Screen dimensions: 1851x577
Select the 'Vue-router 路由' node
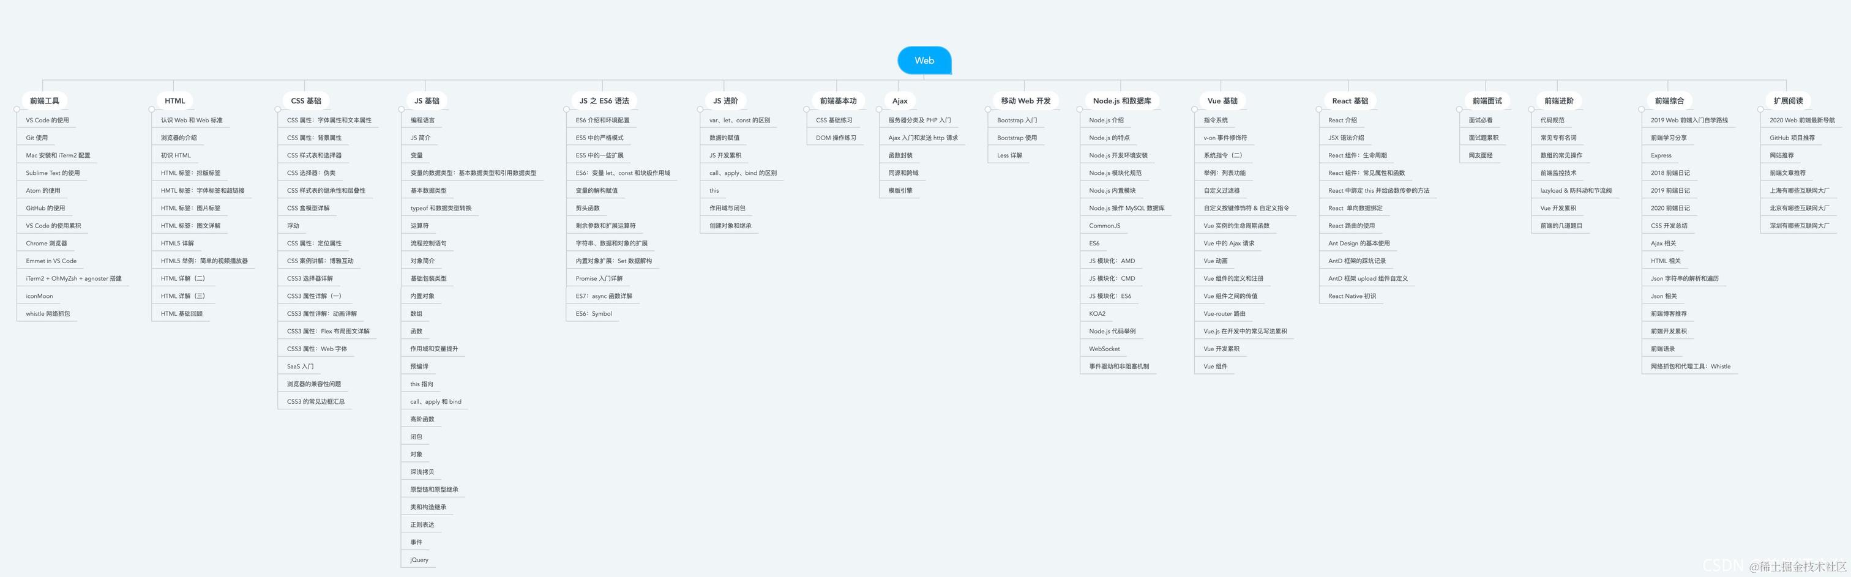click(x=1224, y=314)
